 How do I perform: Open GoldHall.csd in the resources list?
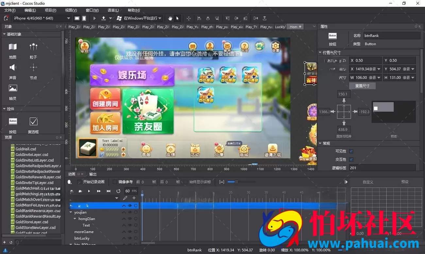[x=26, y=149]
